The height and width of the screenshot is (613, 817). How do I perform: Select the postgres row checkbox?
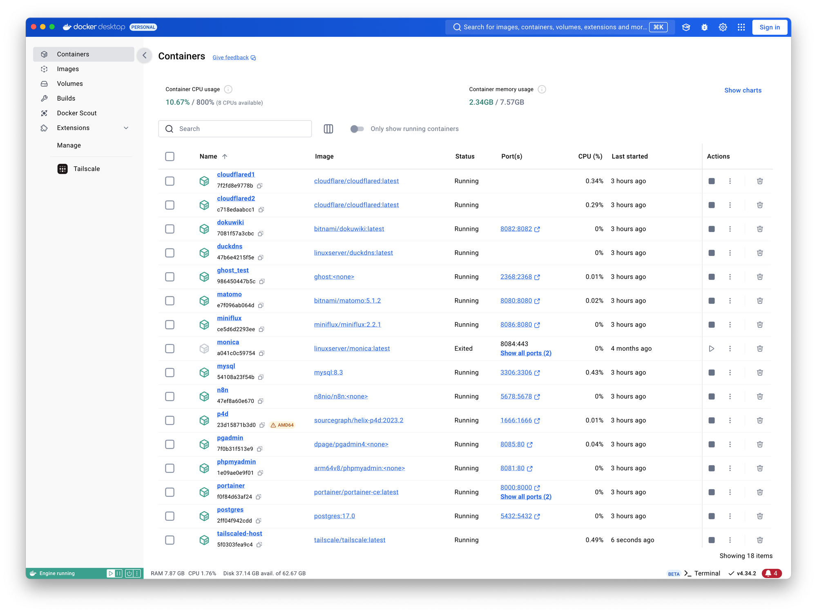(170, 516)
